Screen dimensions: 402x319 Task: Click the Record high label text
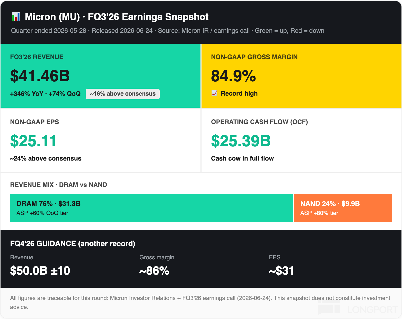click(x=239, y=93)
